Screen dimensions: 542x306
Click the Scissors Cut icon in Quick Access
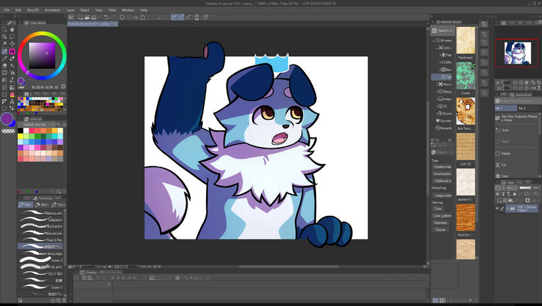pos(498,165)
